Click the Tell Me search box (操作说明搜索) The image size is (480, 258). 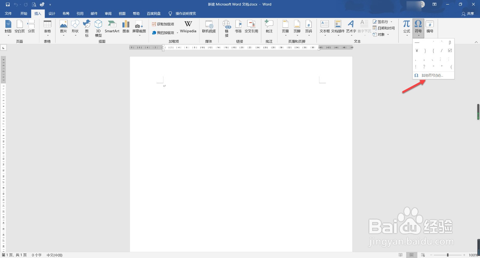click(x=182, y=13)
